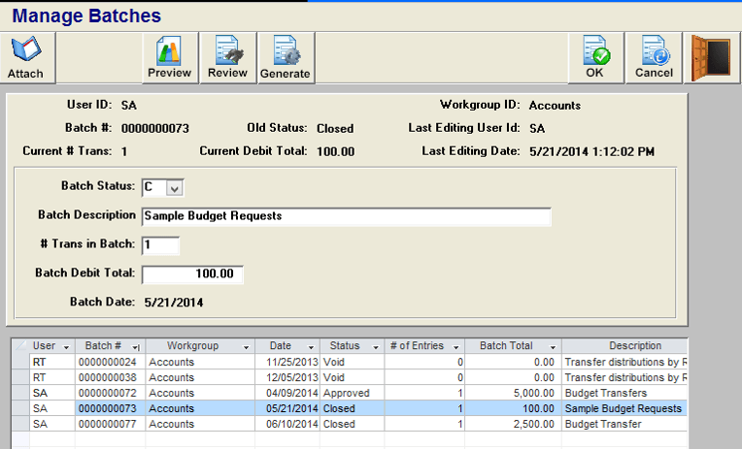Click the Batch Description input field

tap(347, 216)
